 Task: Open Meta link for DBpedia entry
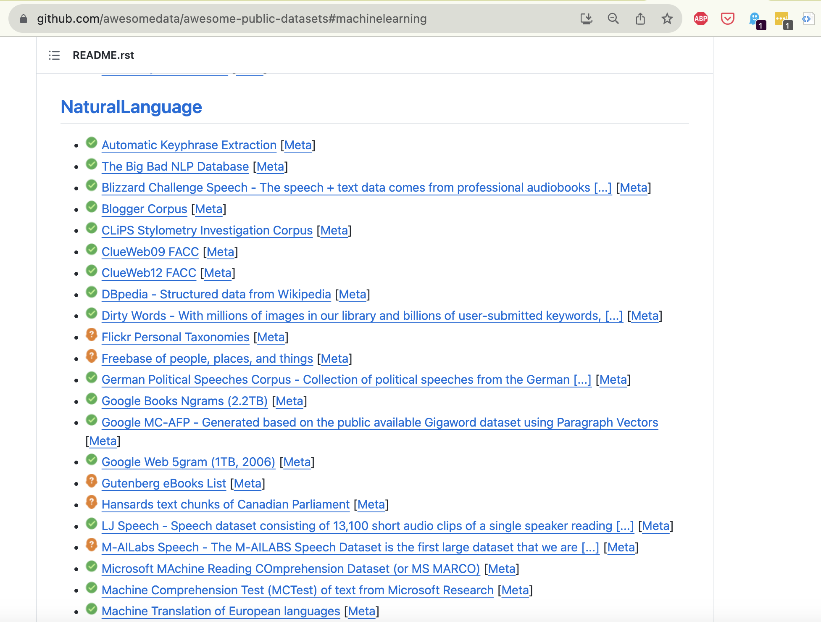pyautogui.click(x=352, y=294)
